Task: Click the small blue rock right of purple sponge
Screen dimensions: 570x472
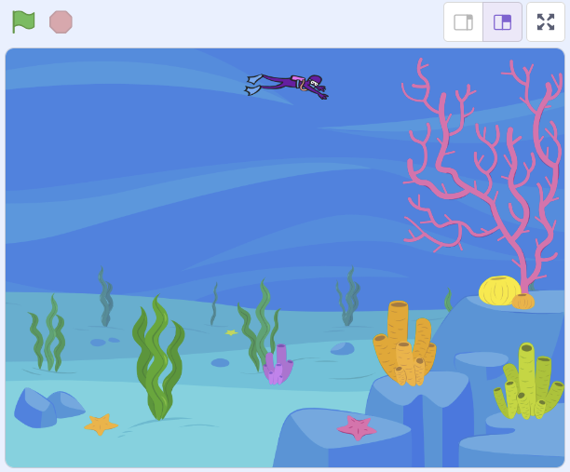Action: (x=342, y=348)
